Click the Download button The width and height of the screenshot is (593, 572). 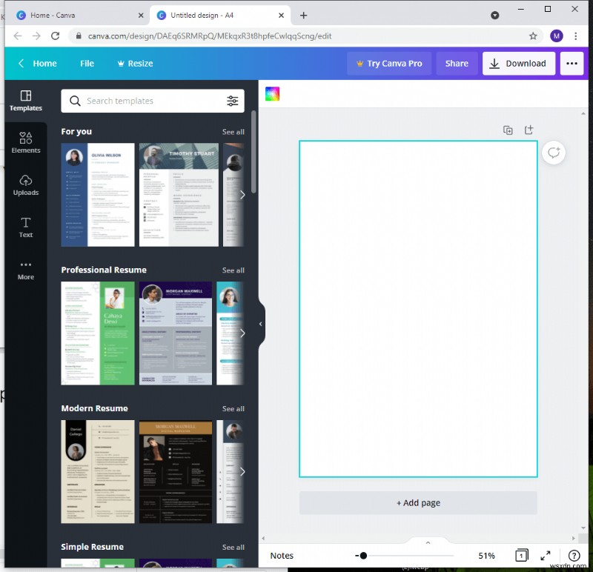coord(518,64)
